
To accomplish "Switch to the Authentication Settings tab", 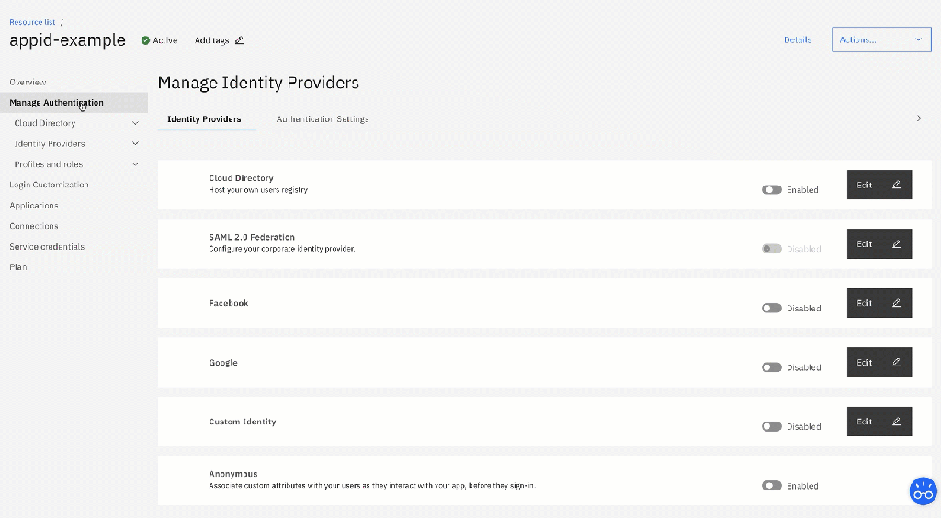I will pyautogui.click(x=323, y=119).
